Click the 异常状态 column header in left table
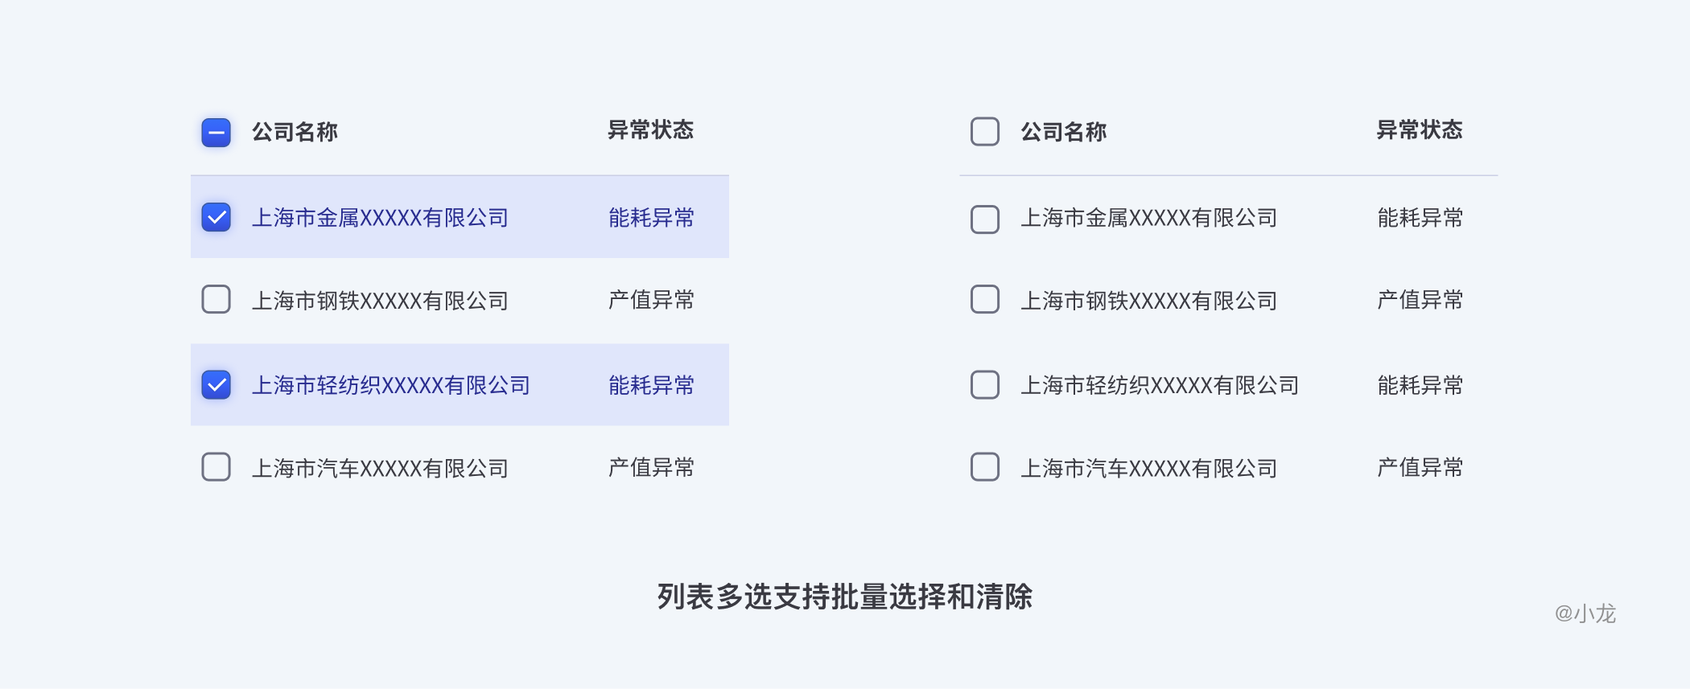The height and width of the screenshot is (689, 1690). [650, 130]
